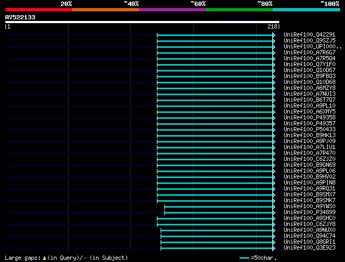Select the UniRef100_A9YWS0 label
This screenshot has height=262, width=345.
(x=309, y=207)
